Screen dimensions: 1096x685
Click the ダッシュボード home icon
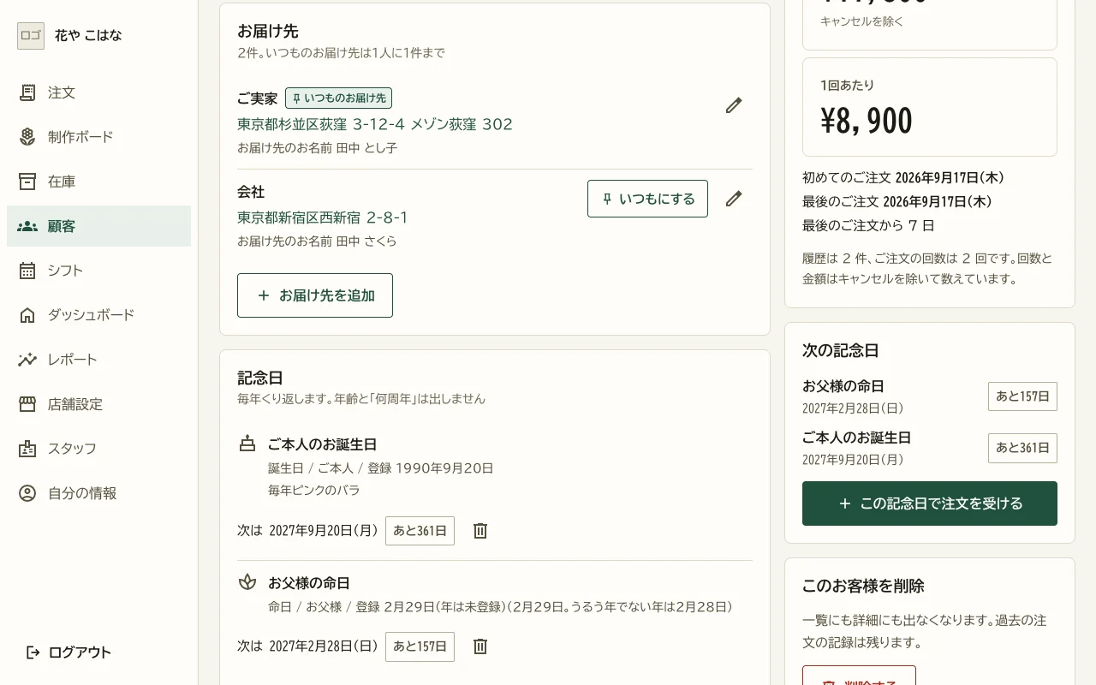pos(27,315)
